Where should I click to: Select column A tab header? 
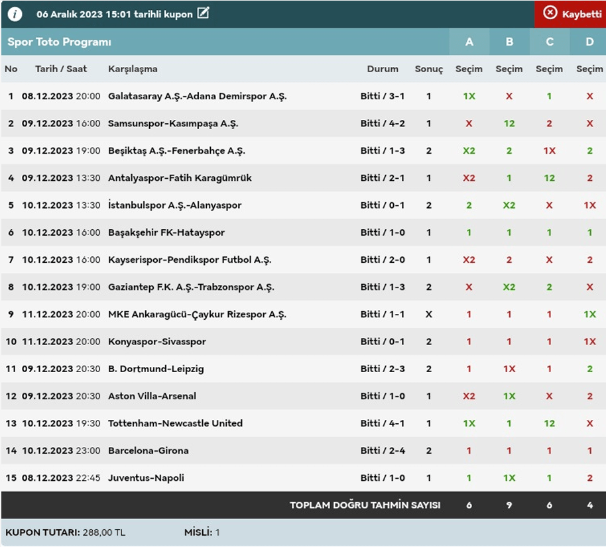(x=469, y=42)
